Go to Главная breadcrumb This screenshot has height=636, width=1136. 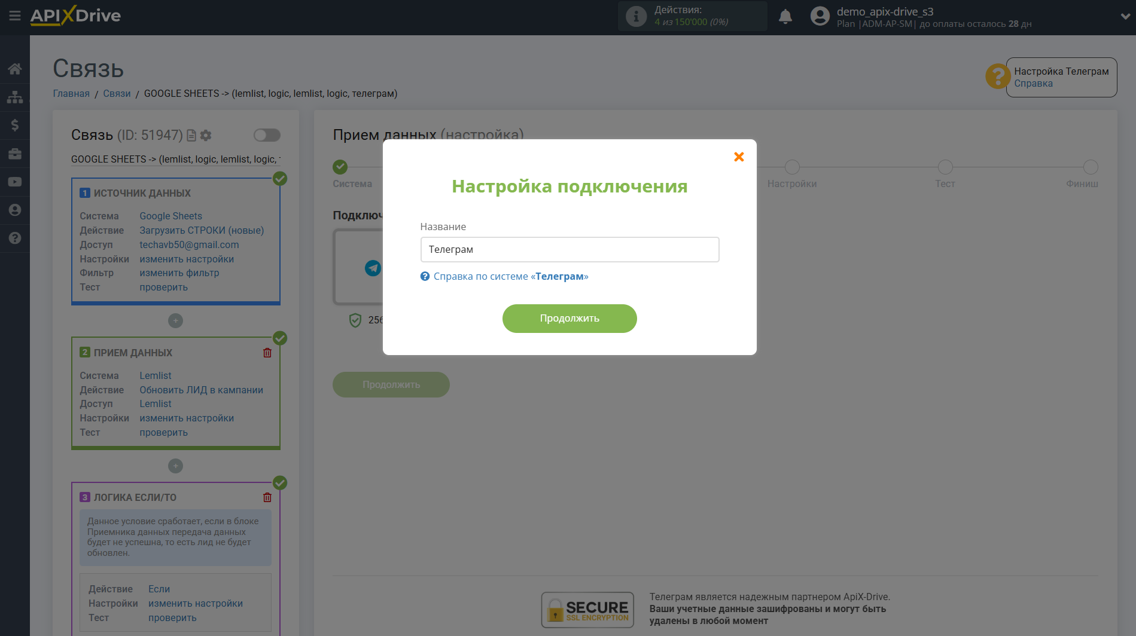click(x=71, y=94)
